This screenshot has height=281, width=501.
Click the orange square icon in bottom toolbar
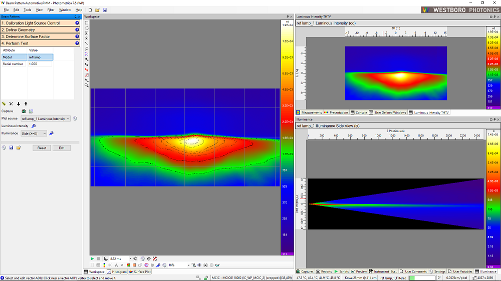click(134, 265)
